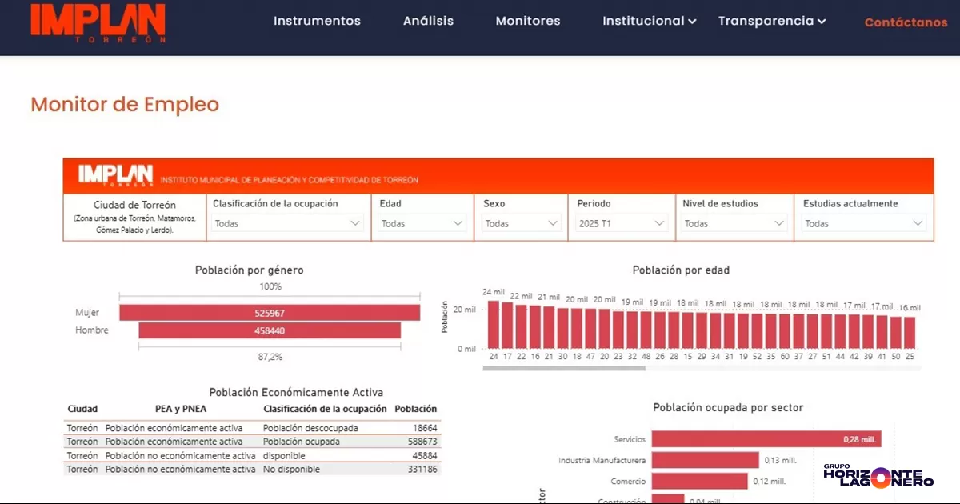Open the Periodo filter showing 2025 T1
This screenshot has height=504, width=960.
coord(621,223)
